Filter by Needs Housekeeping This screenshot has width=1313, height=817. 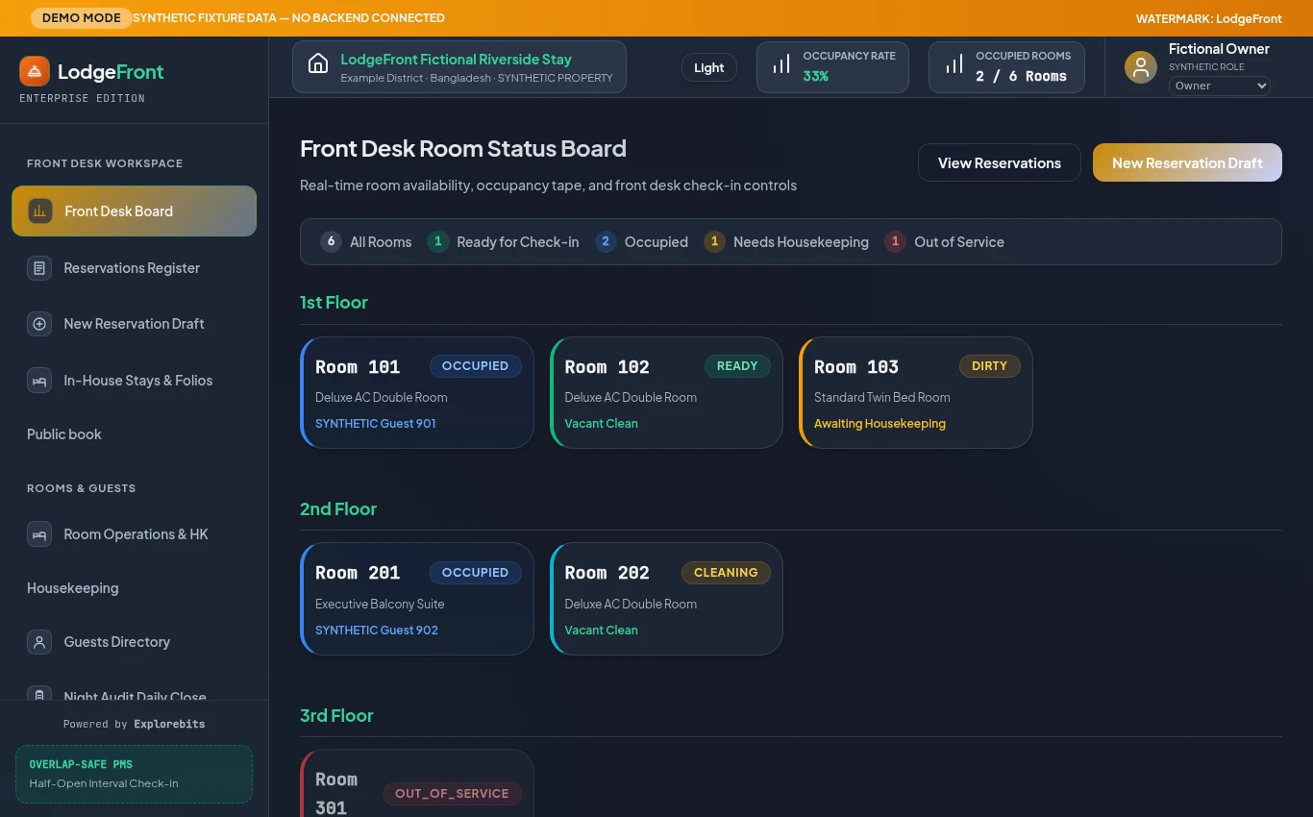(785, 242)
